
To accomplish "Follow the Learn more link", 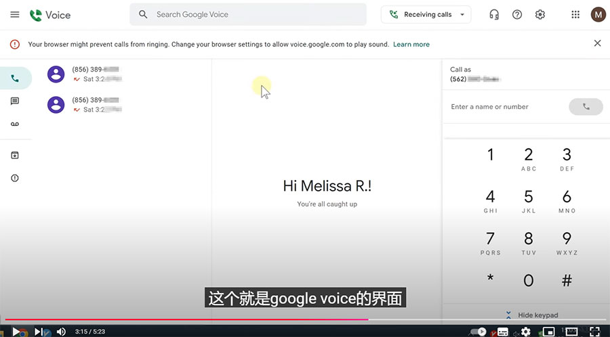I will (411, 44).
